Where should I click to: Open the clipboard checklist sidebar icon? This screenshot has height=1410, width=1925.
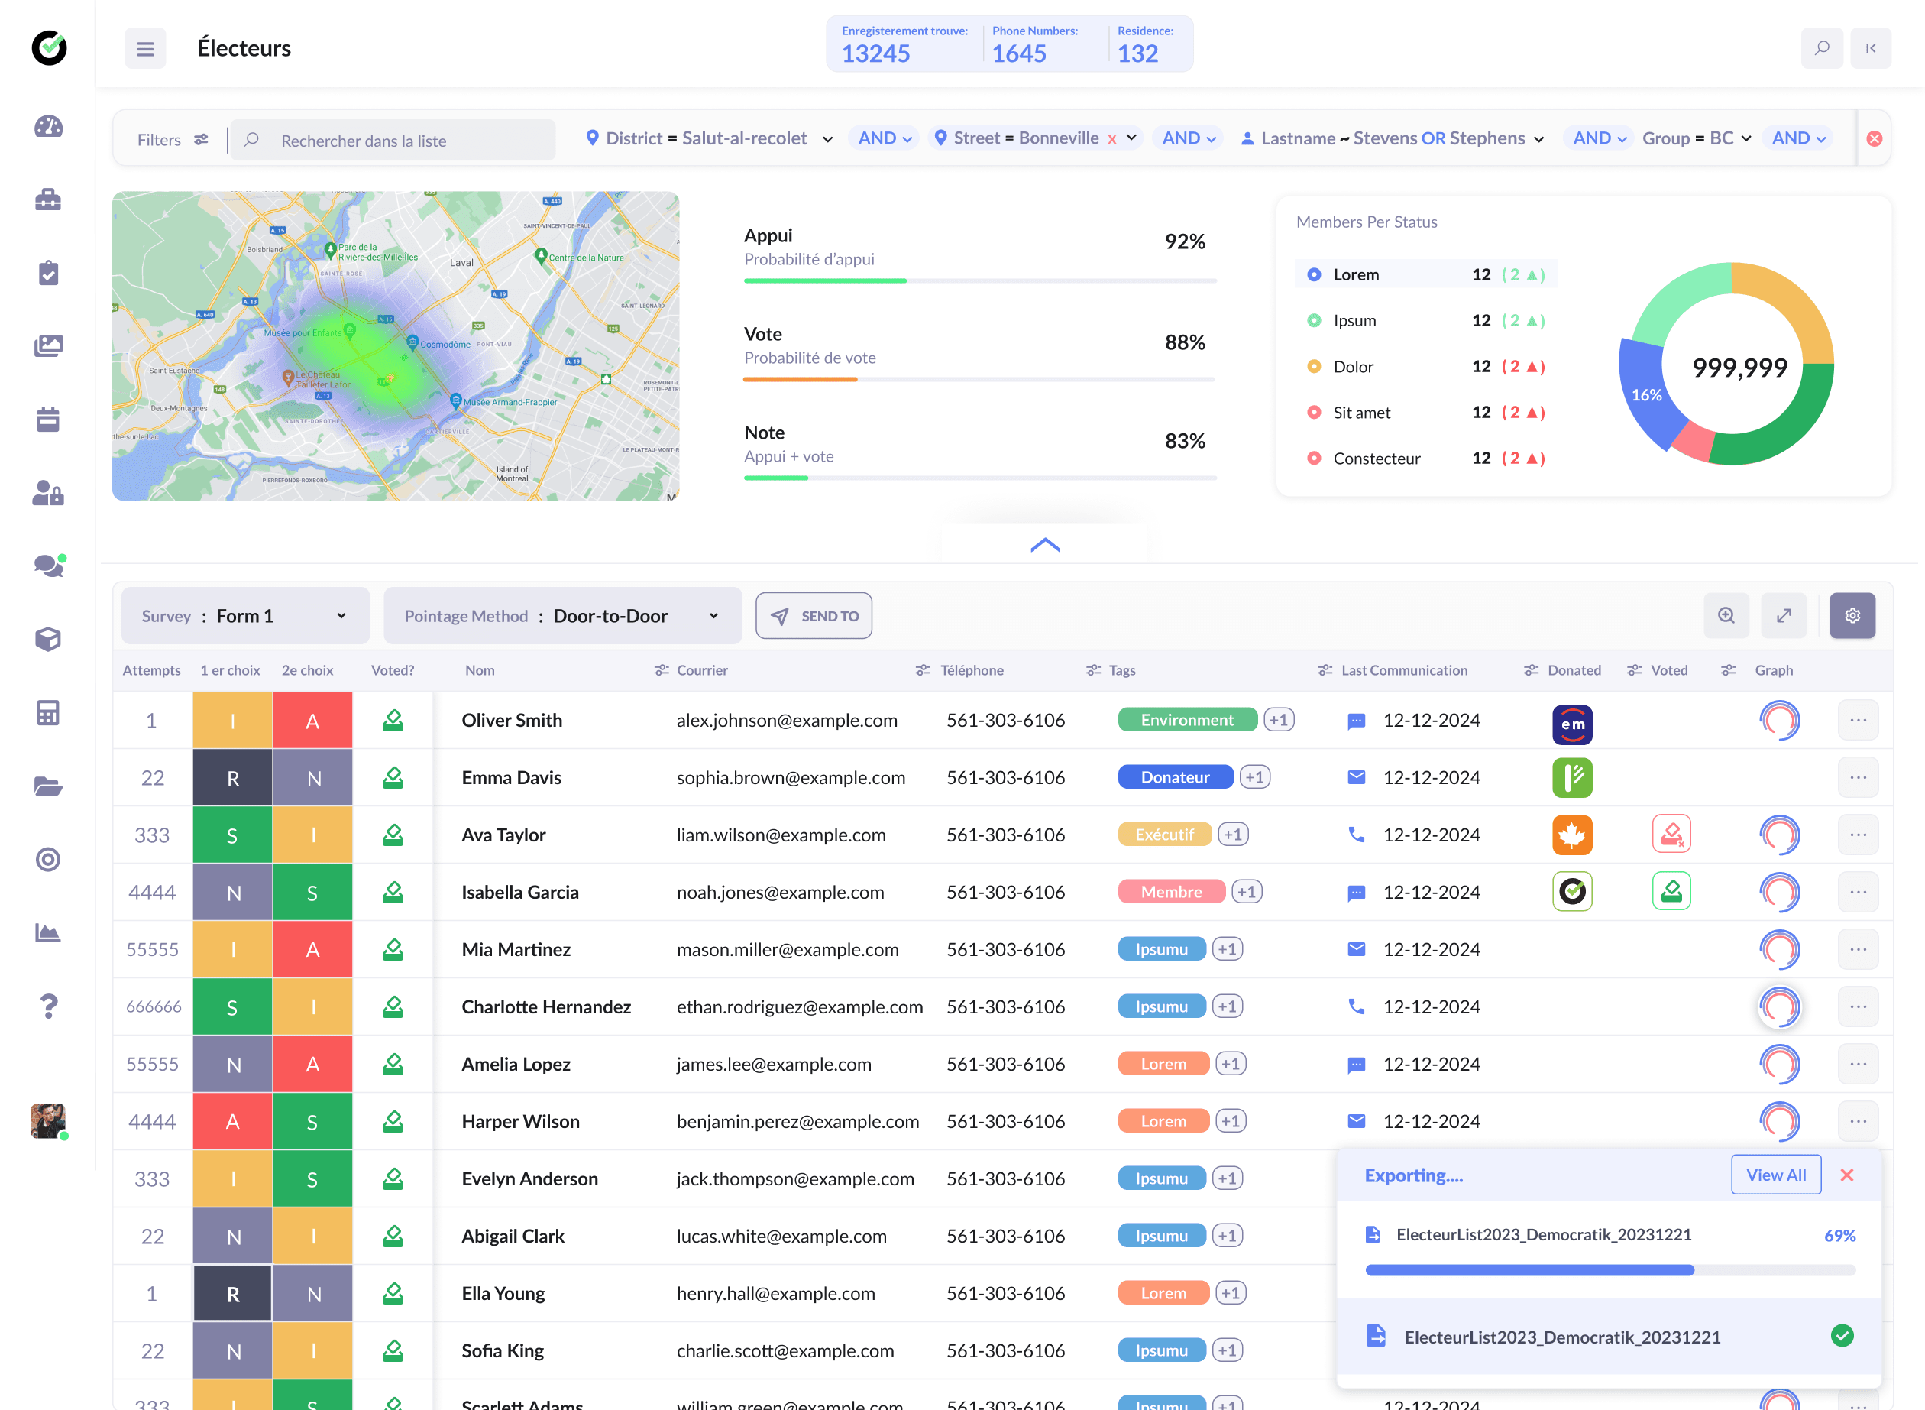point(49,273)
